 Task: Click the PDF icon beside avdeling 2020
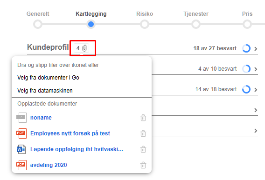coord(21,165)
